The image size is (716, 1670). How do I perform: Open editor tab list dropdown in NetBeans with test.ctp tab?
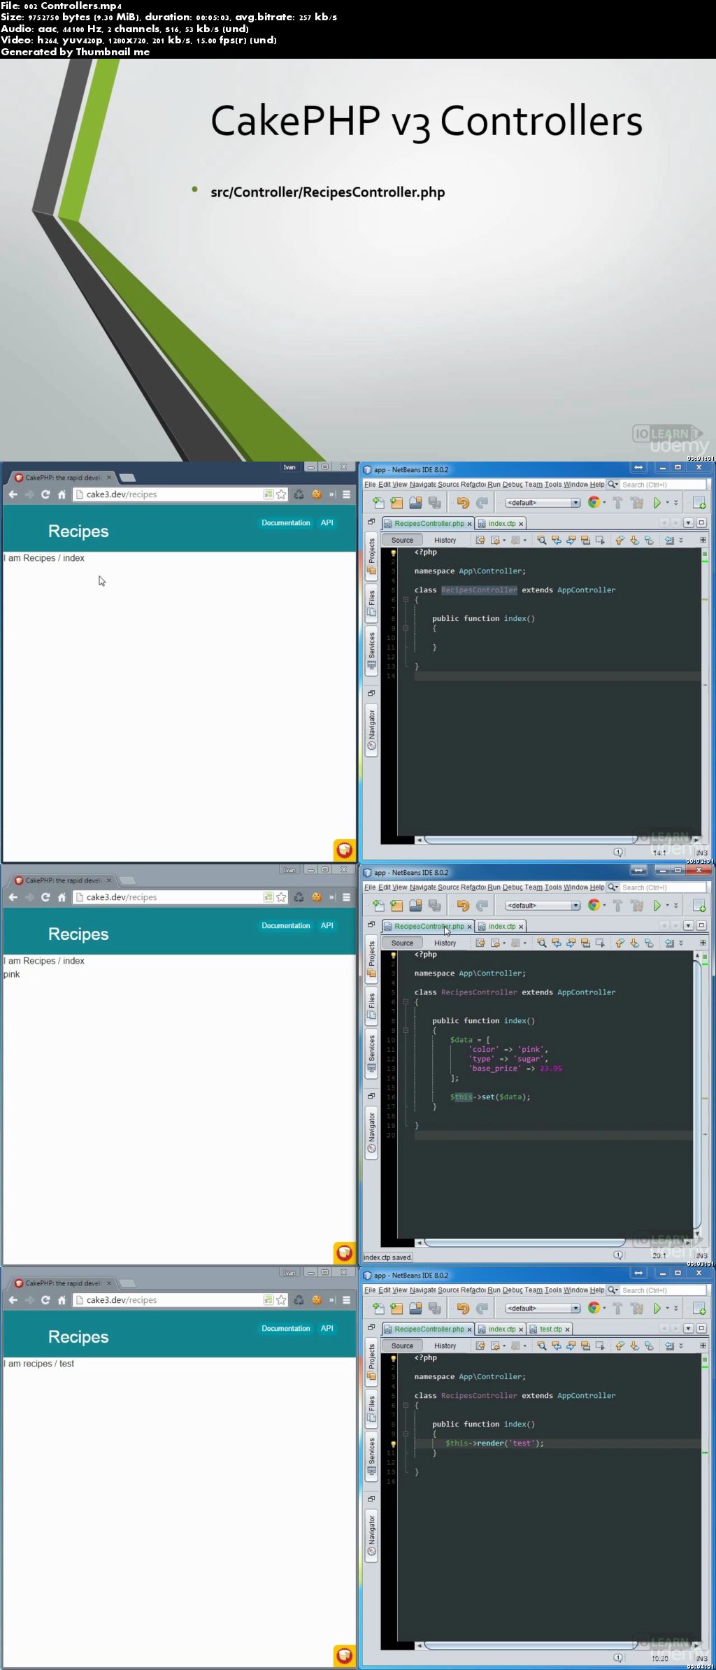pyautogui.click(x=688, y=1328)
